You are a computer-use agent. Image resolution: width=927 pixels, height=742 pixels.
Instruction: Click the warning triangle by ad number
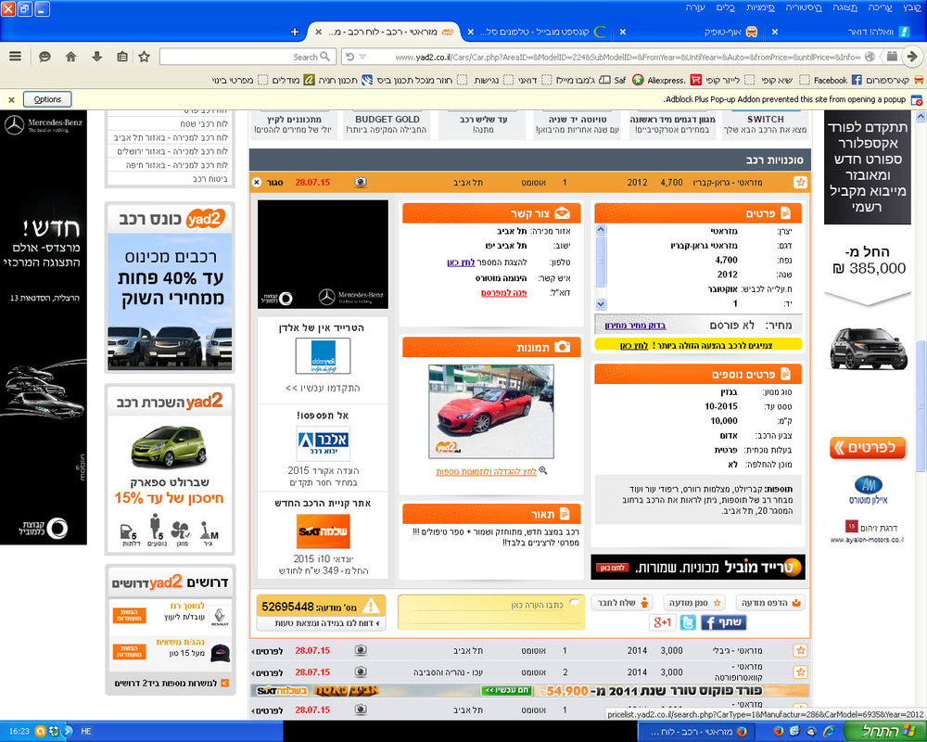coord(372,606)
